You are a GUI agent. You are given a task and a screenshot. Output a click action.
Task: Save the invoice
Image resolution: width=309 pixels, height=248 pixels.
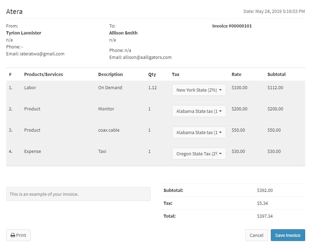[x=288, y=235]
